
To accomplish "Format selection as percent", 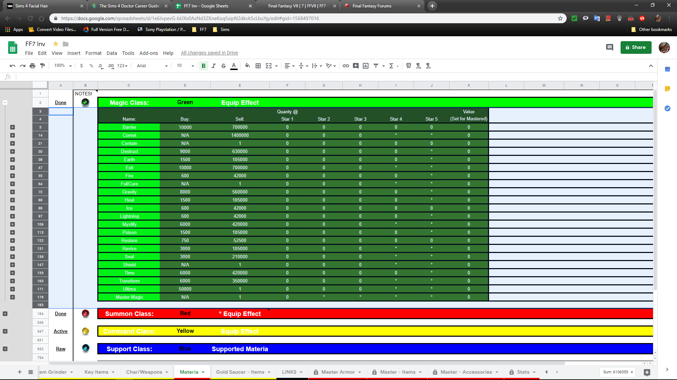I will click(91, 66).
